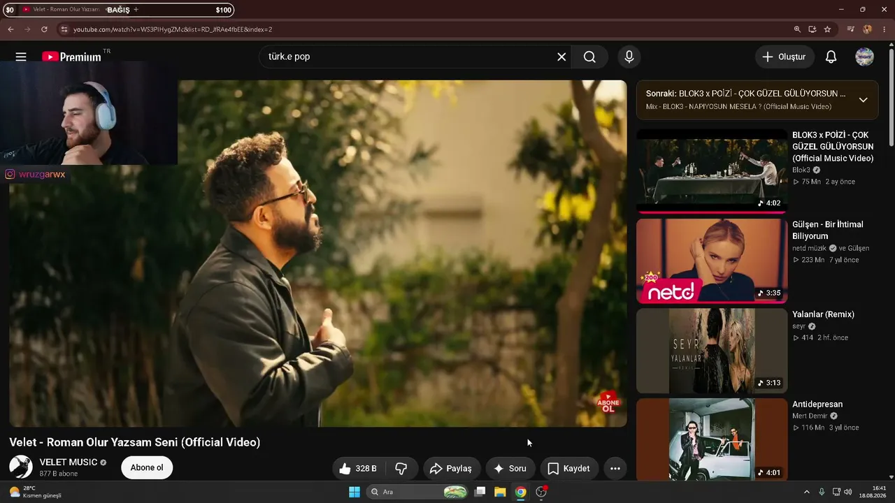The width and height of the screenshot is (895, 503).
Task: Save video with Kaydet
Action: (569, 468)
